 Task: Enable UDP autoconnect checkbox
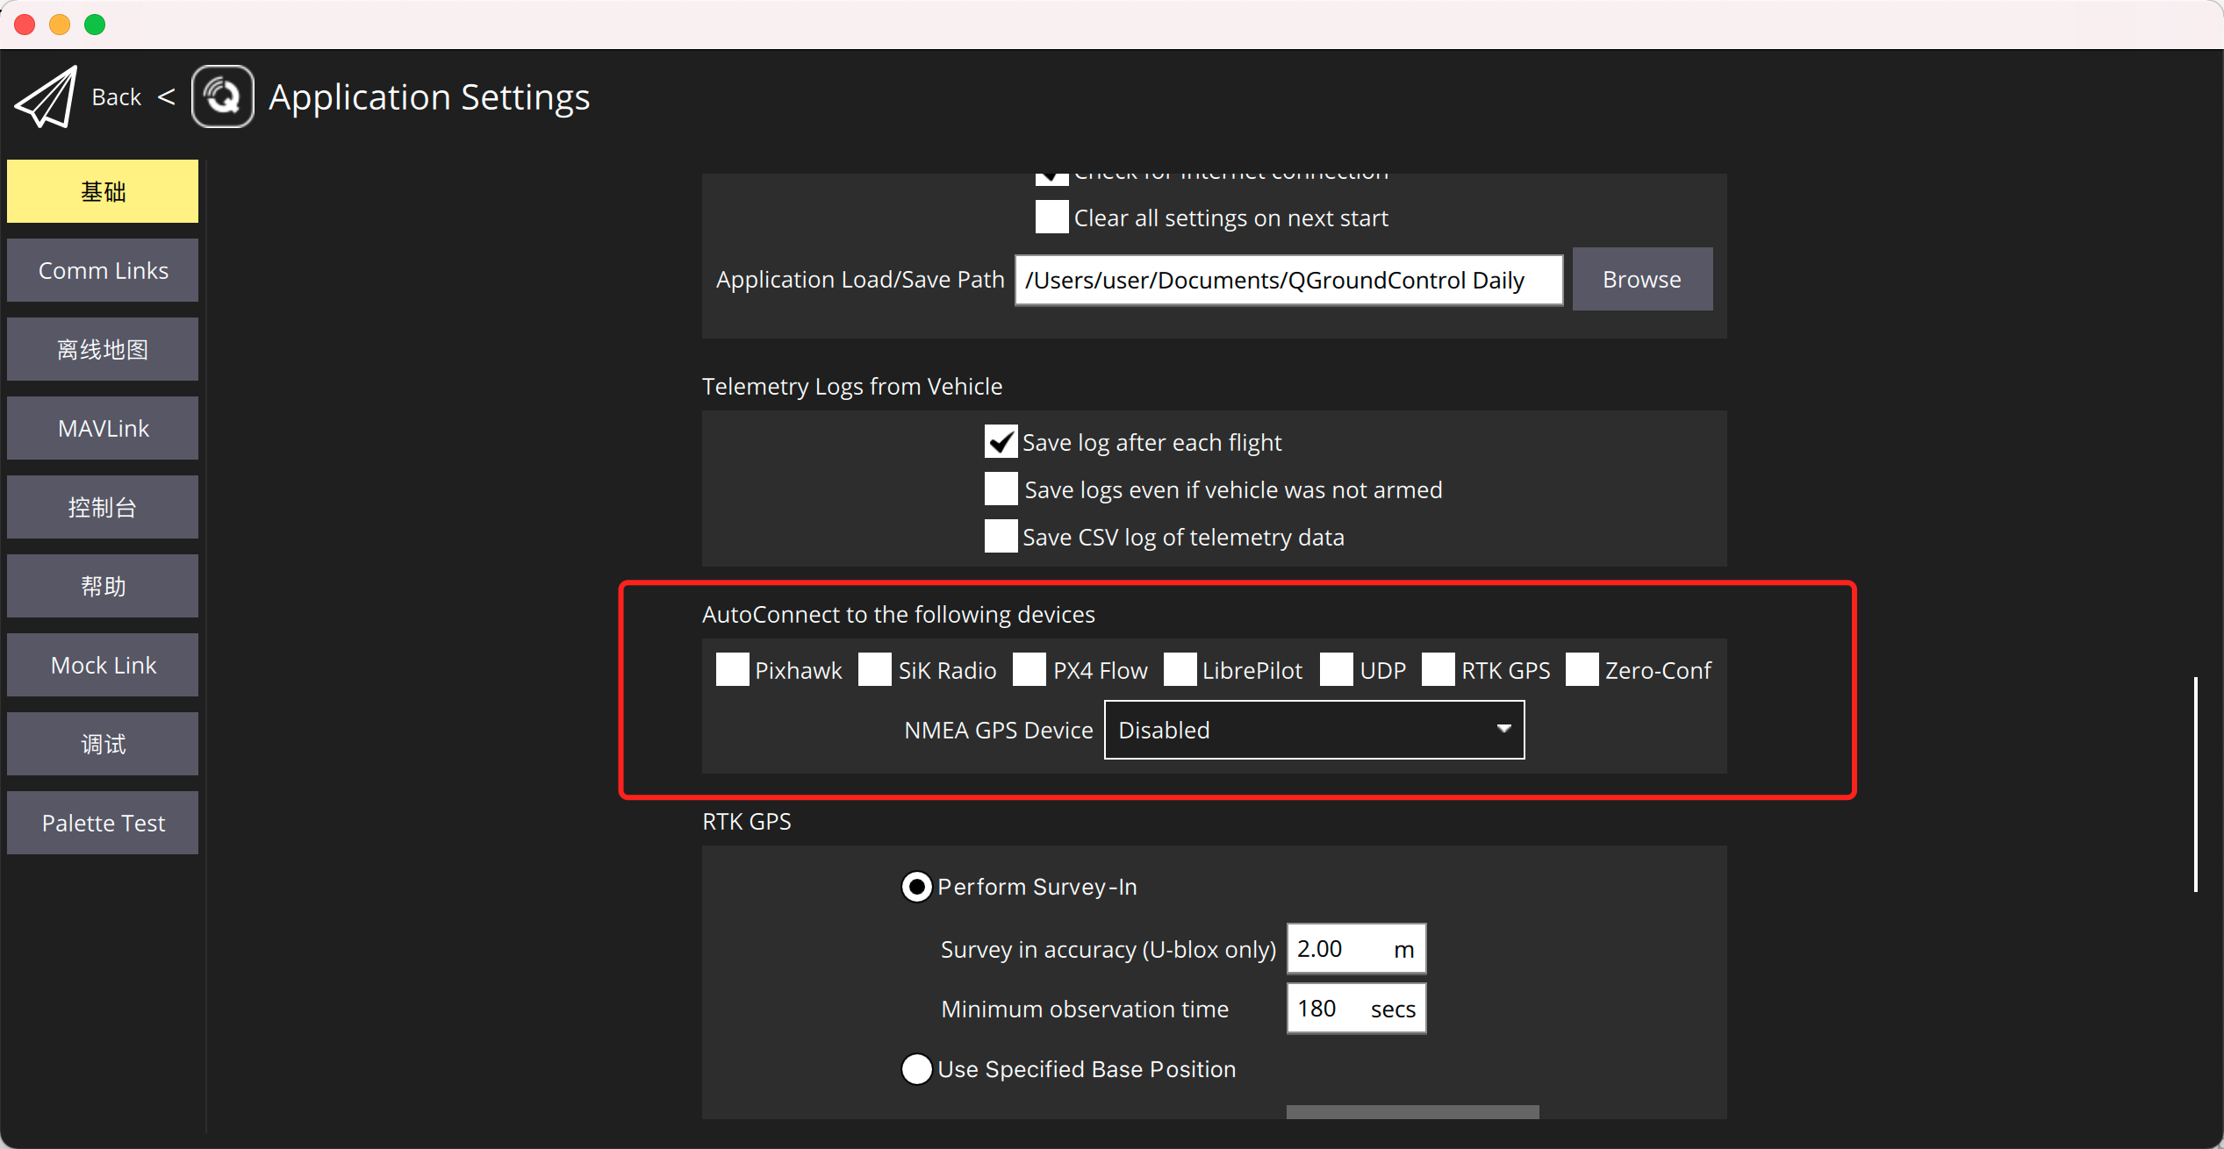pos(1337,670)
